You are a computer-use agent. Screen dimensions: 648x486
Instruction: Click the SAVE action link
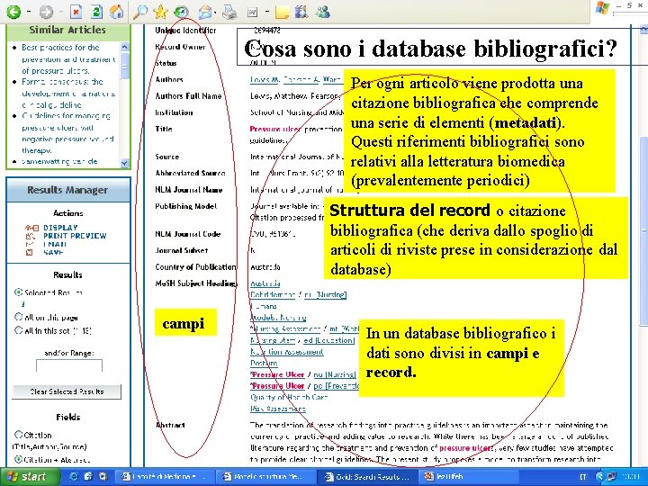(53, 253)
